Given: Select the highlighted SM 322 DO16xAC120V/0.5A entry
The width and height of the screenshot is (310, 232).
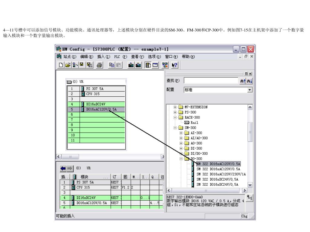Looking at the screenshot, I should click(219, 164).
